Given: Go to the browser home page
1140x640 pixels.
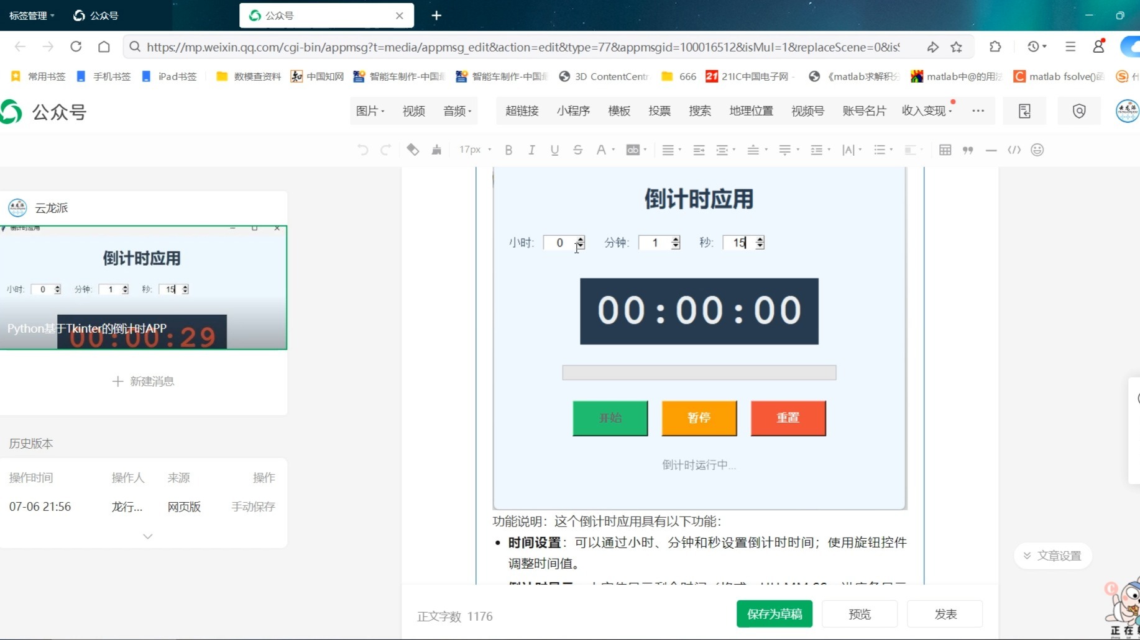Looking at the screenshot, I should [x=104, y=47].
